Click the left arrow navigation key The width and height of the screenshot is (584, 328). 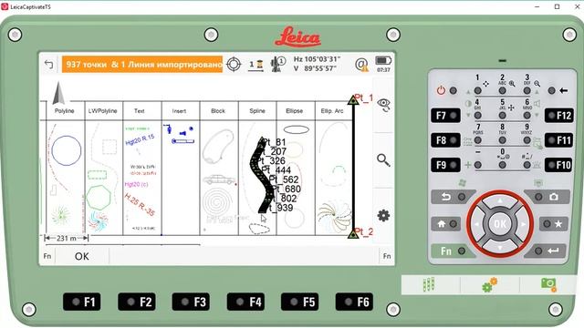tap(477, 224)
